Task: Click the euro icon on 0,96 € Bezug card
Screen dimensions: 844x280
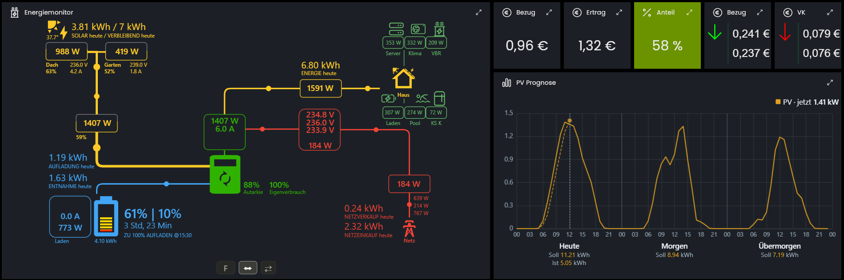Action: pyautogui.click(x=507, y=12)
